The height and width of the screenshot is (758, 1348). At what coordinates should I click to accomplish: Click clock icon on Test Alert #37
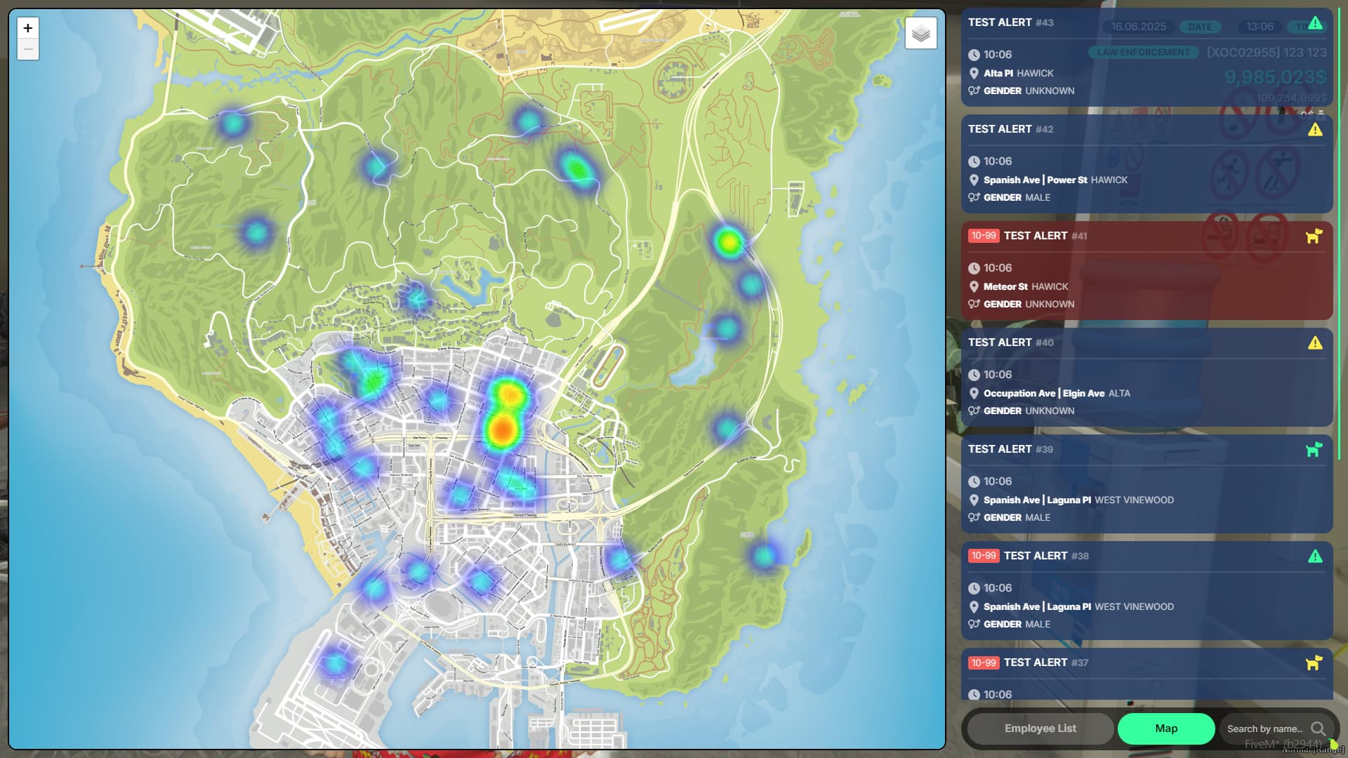974,695
